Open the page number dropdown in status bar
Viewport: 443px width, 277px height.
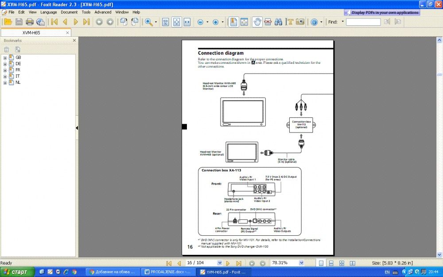(x=220, y=262)
